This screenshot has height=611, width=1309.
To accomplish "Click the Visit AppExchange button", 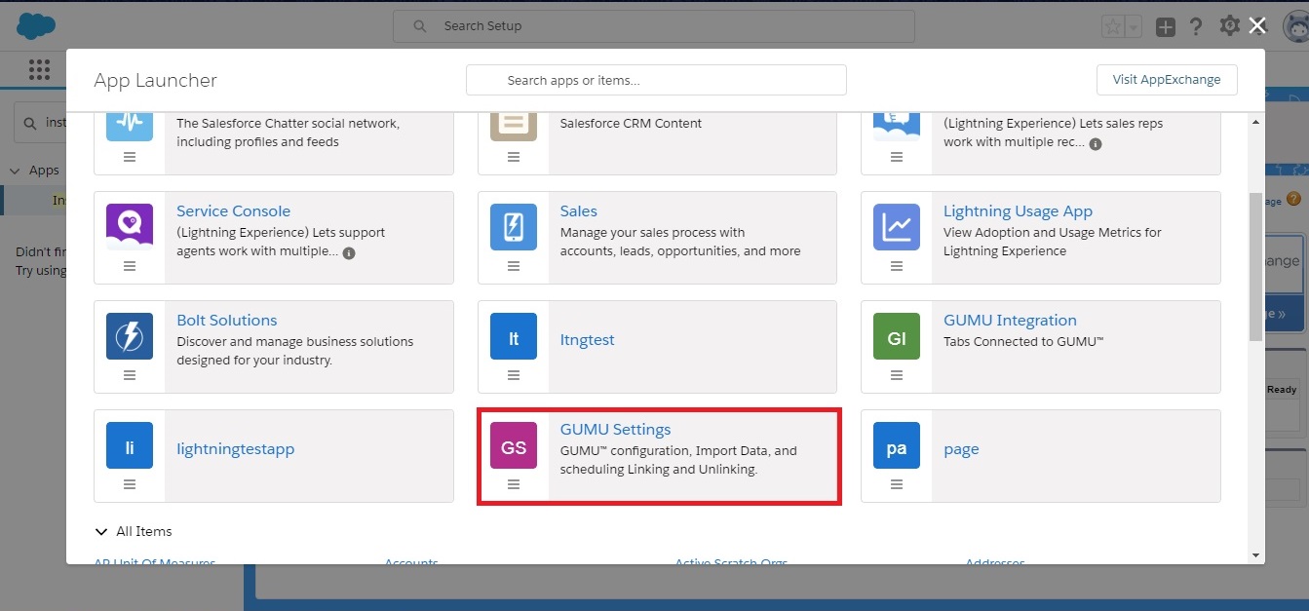I will point(1167,80).
